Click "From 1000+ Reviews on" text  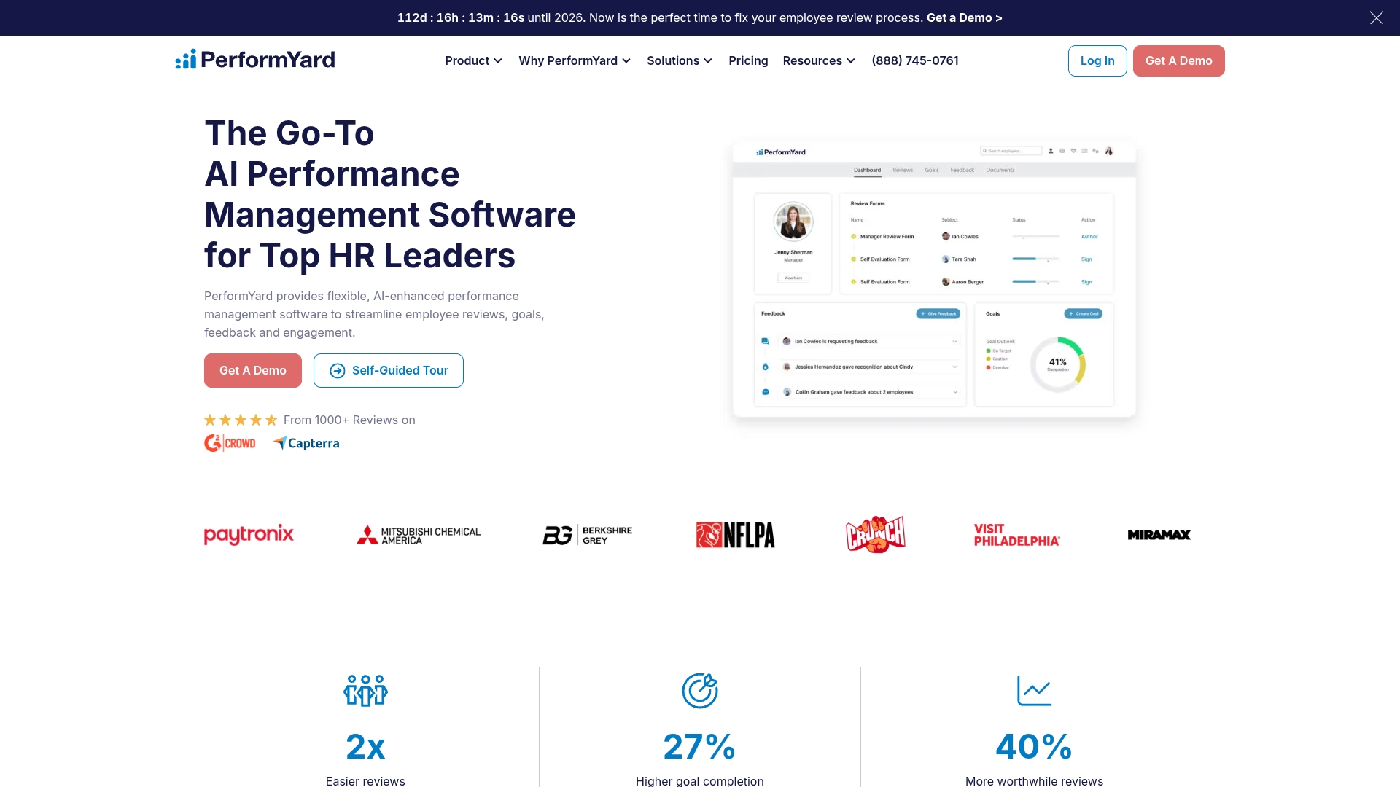[x=349, y=420]
